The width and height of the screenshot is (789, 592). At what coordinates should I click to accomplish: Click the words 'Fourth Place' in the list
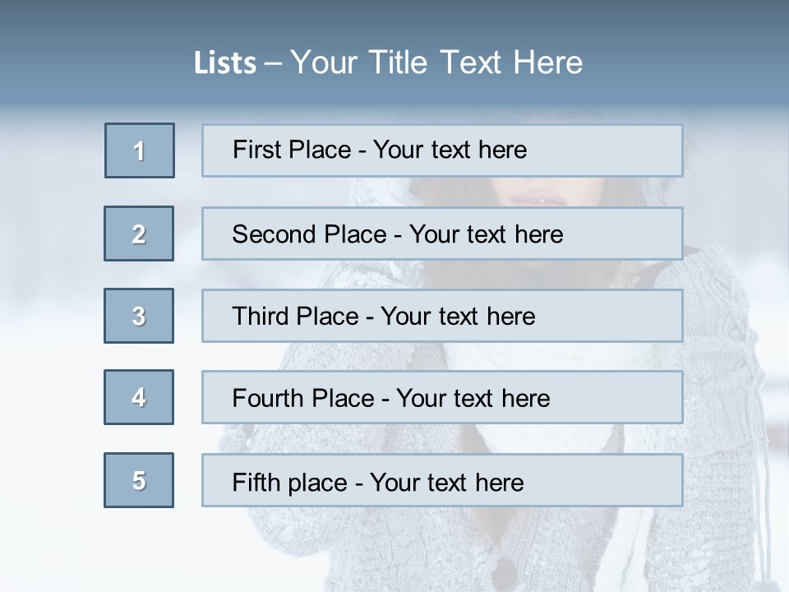point(303,398)
